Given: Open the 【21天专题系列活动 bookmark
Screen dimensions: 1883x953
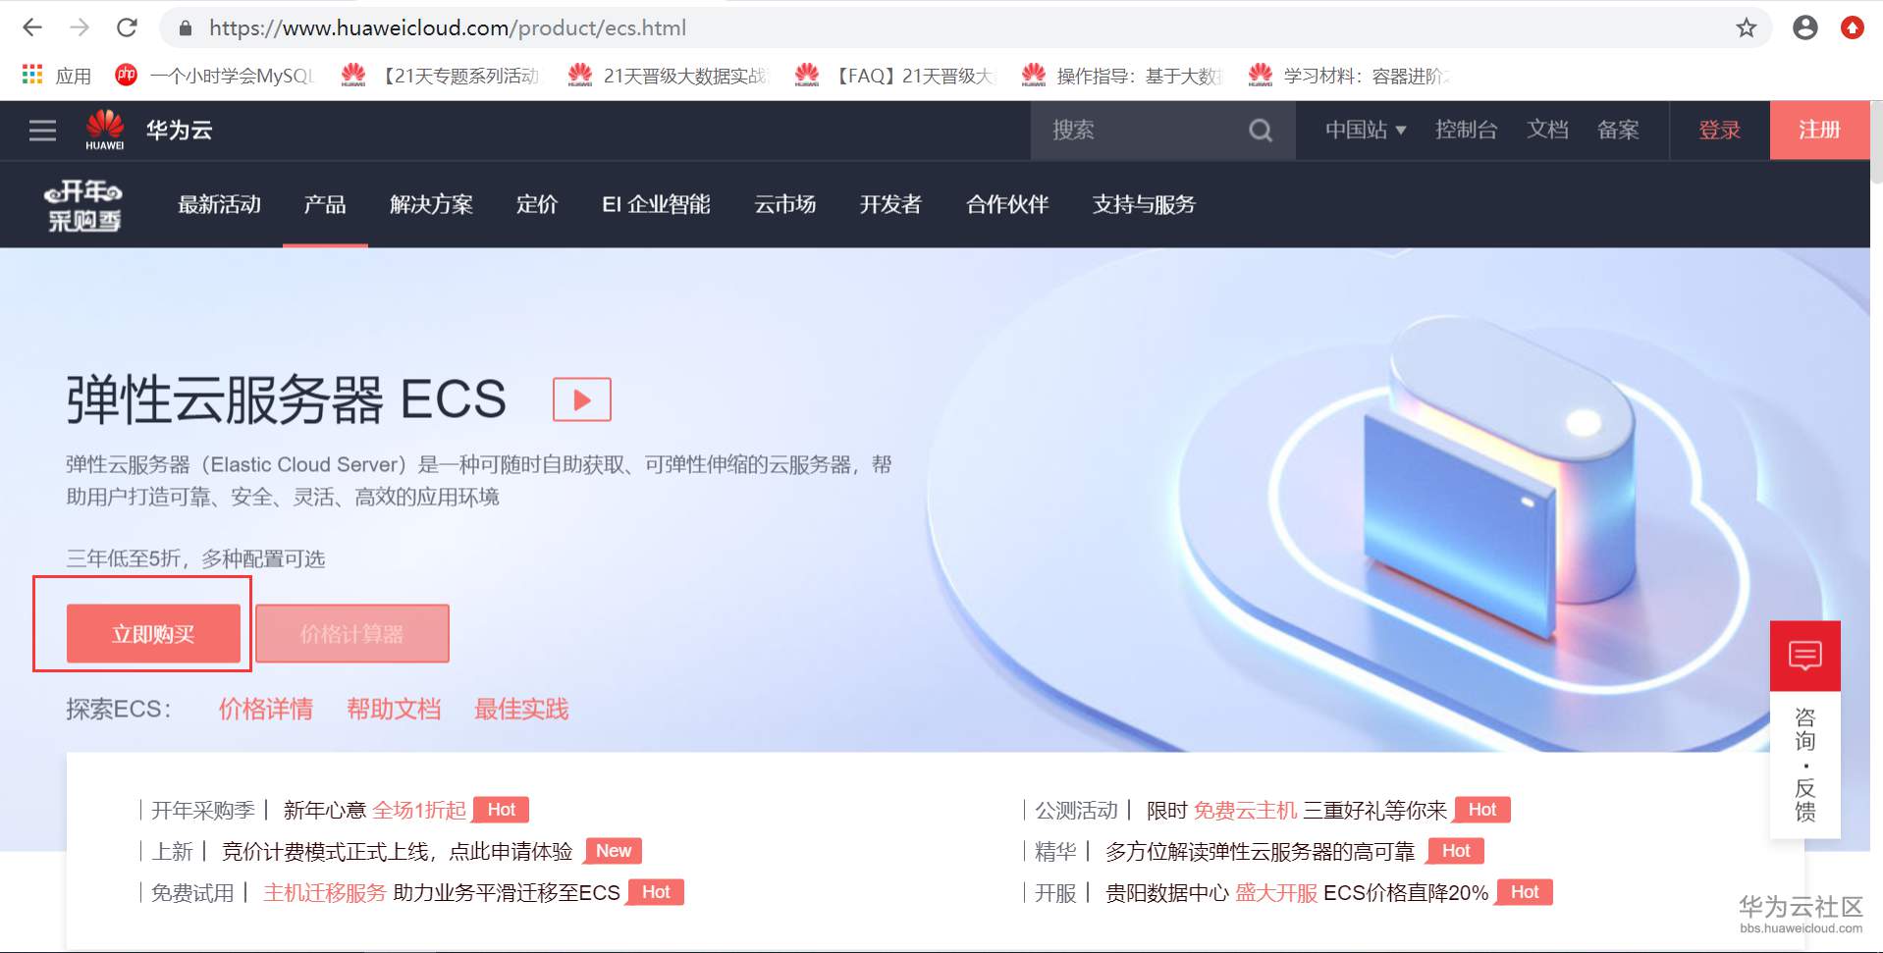Looking at the screenshot, I should 440,76.
